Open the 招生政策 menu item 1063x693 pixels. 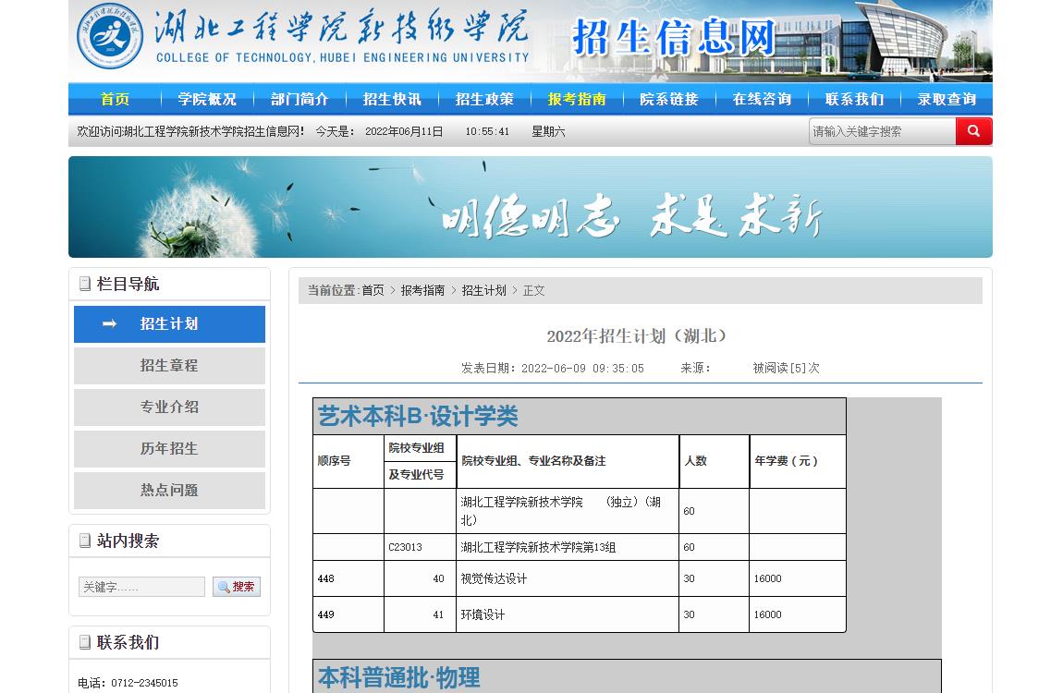(484, 100)
